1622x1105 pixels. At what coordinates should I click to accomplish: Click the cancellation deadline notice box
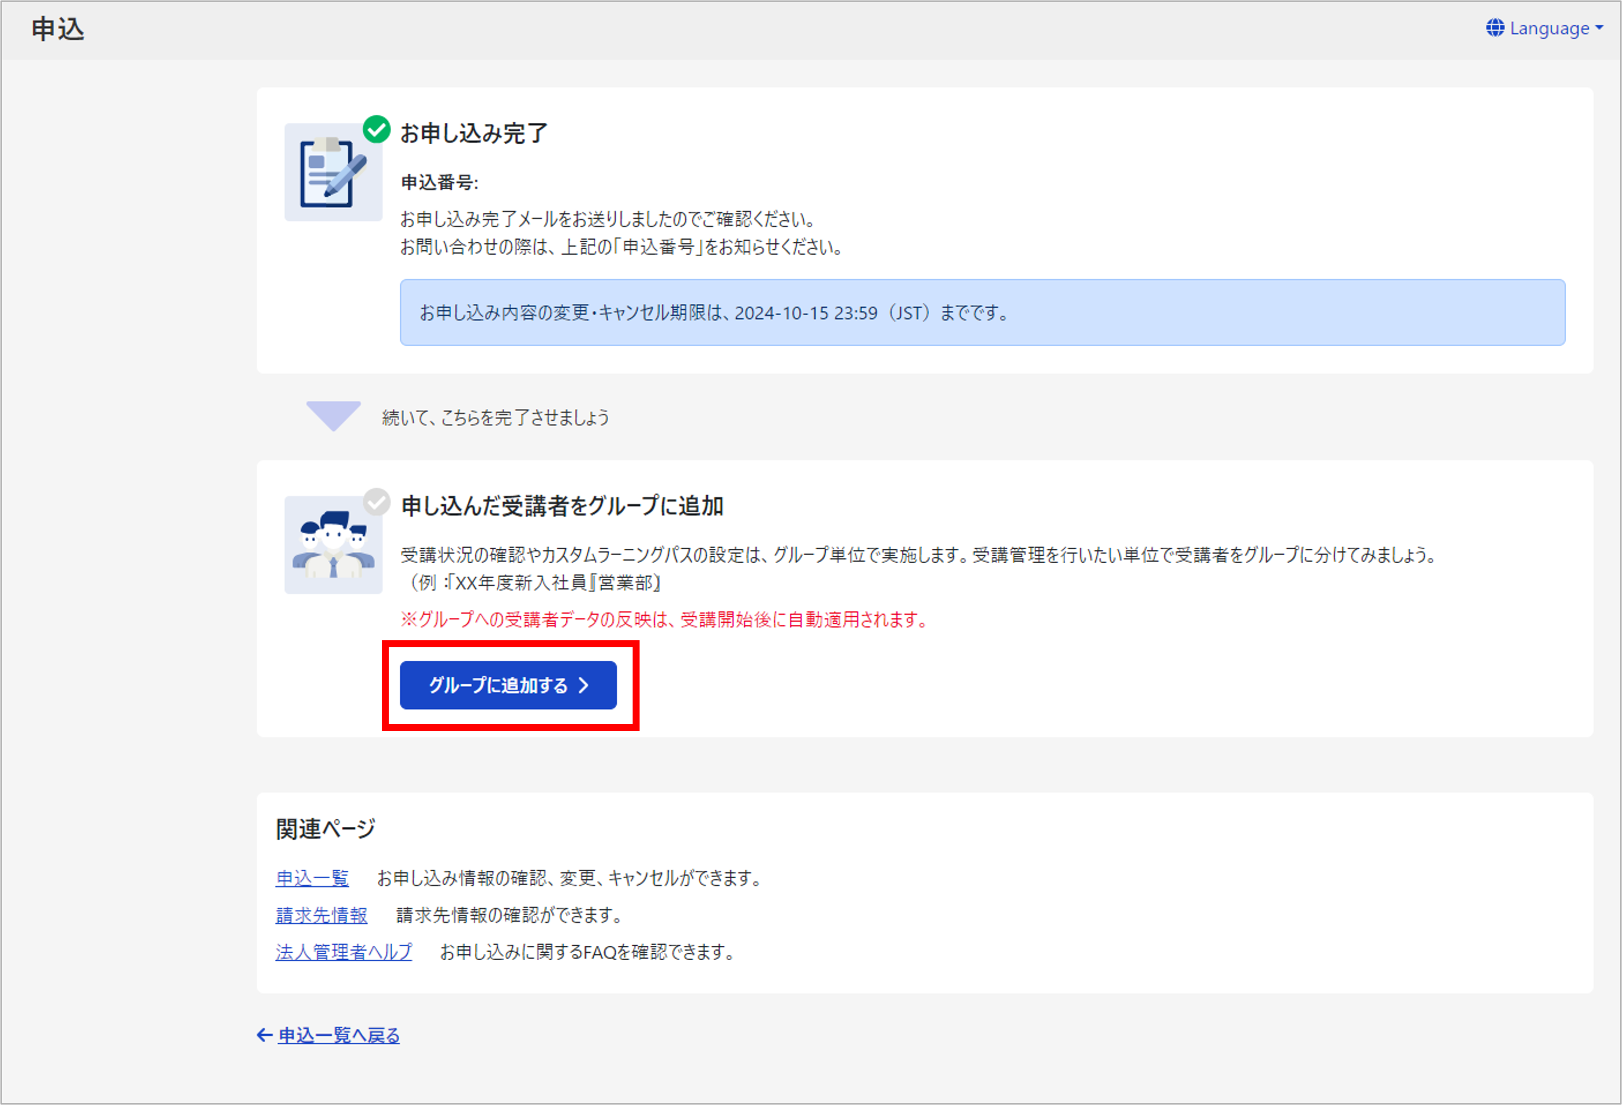pos(982,312)
